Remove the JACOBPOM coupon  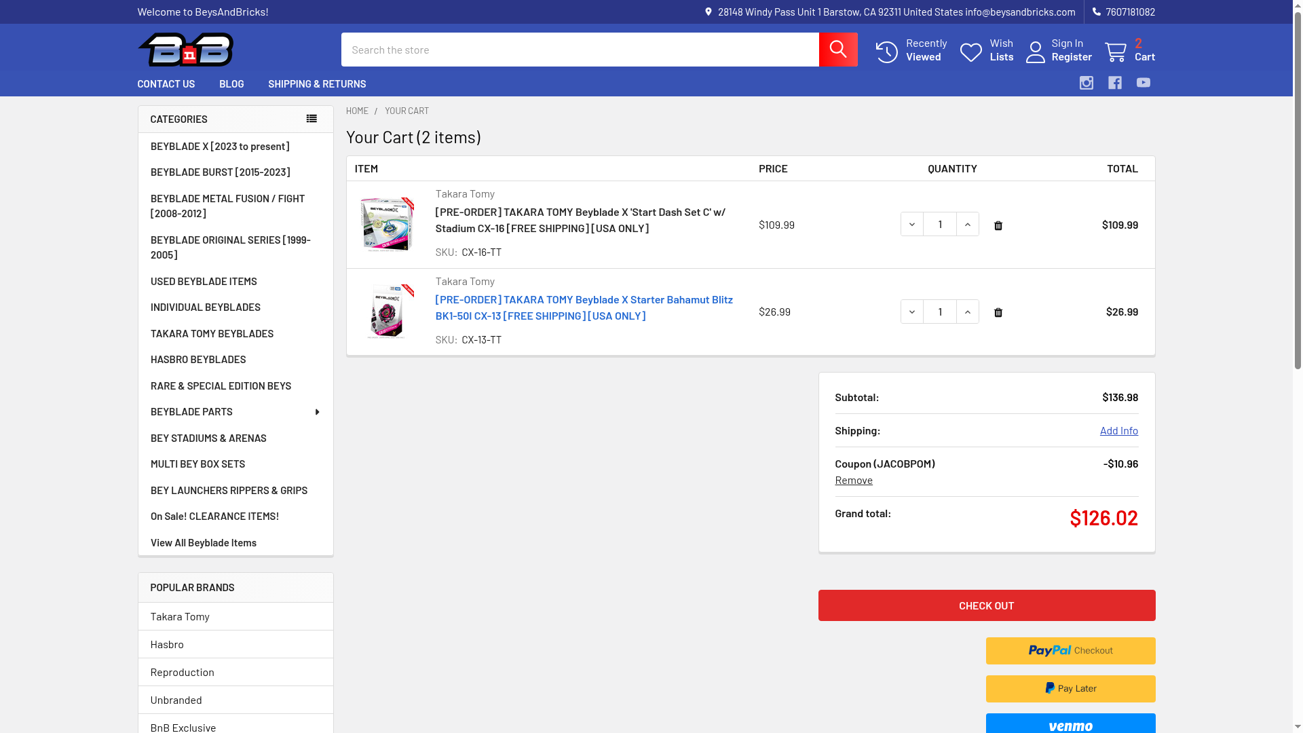point(853,480)
